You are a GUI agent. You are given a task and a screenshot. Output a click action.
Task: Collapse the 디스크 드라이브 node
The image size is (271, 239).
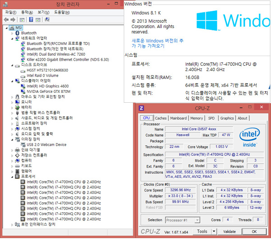12,65
